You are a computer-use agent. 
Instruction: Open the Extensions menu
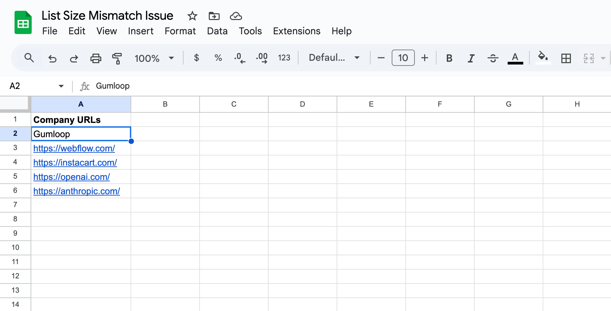coord(296,31)
